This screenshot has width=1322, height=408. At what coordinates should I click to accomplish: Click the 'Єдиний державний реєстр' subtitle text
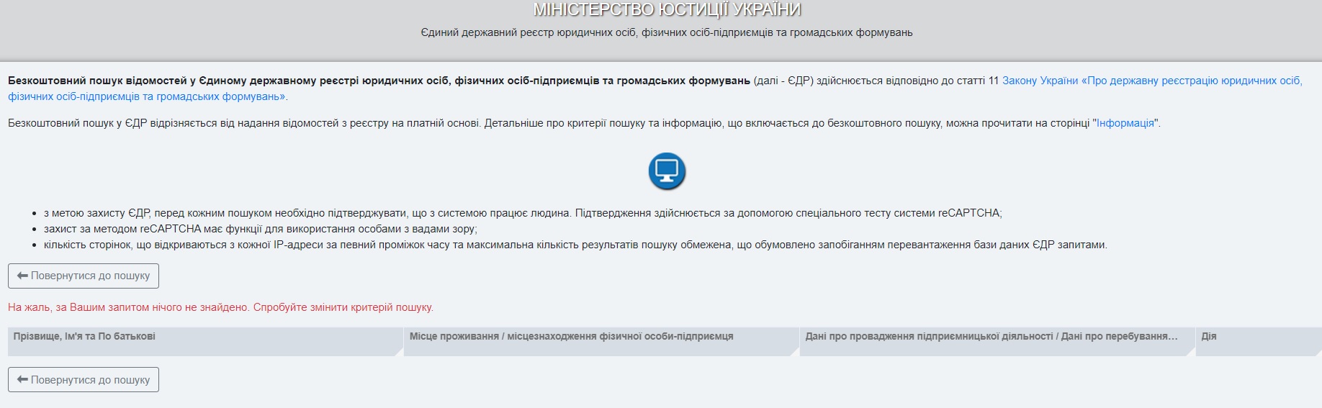(x=666, y=32)
